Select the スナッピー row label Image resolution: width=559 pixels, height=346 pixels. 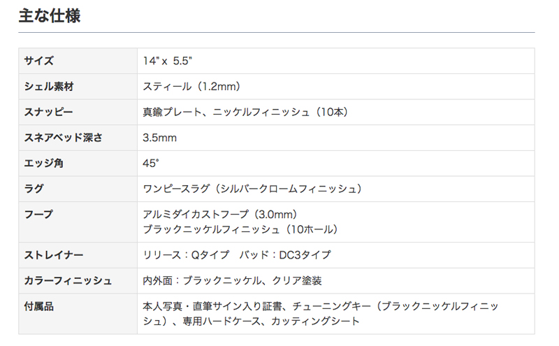point(48,112)
